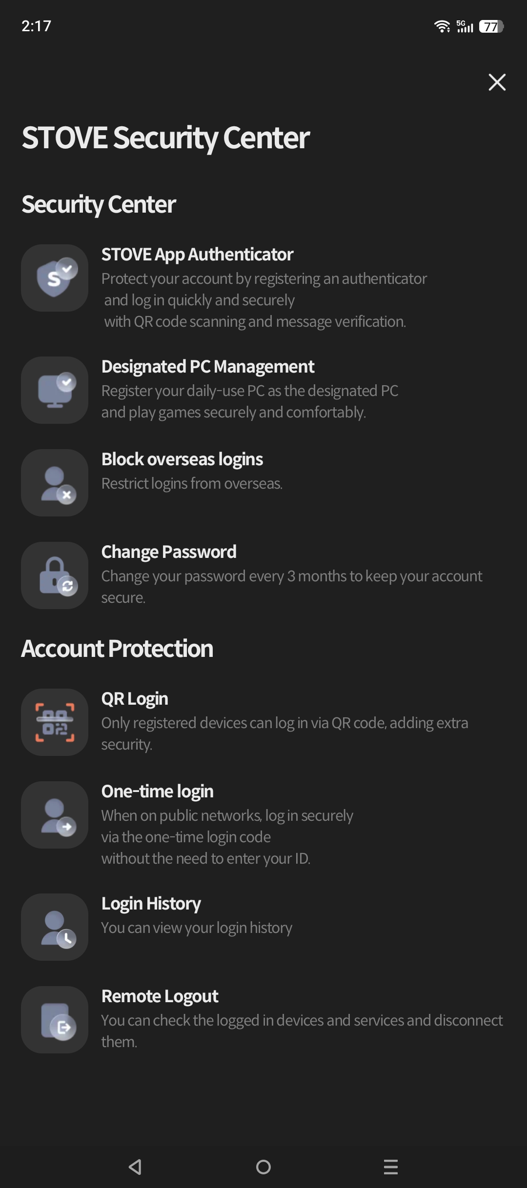Tap the QR Login scanner icon

tap(55, 722)
